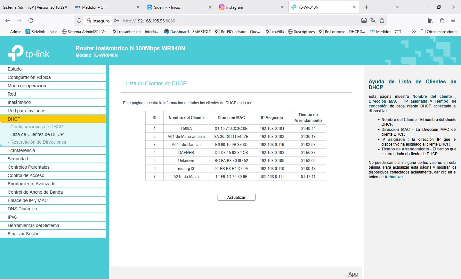Open the Firefox hamburger menu

point(453,21)
